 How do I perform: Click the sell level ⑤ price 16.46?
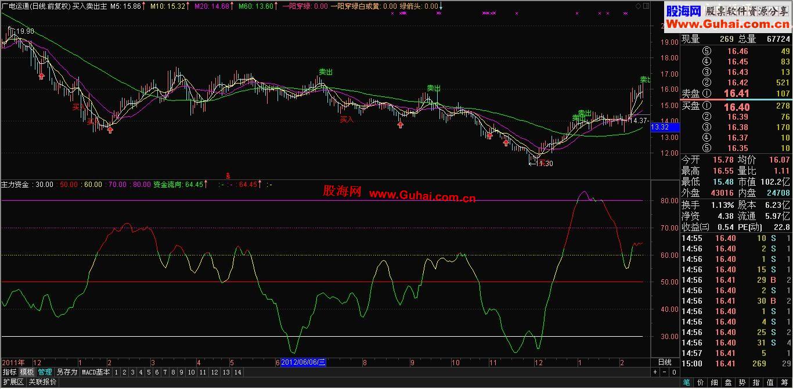coord(737,51)
